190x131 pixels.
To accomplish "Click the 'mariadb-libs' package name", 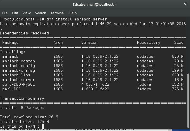I will tap(16, 75).
